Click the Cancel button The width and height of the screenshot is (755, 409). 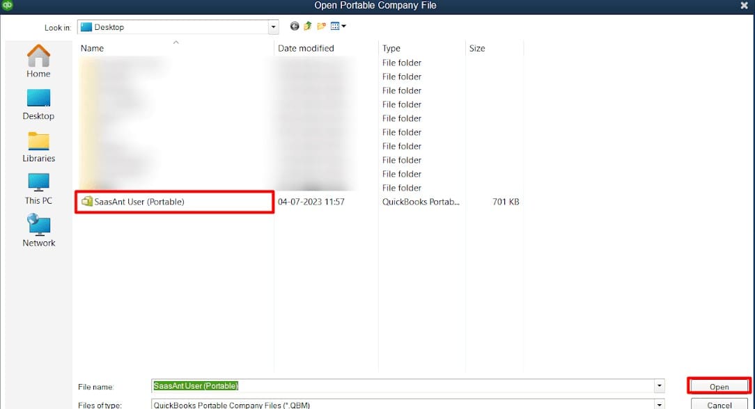pos(719,404)
